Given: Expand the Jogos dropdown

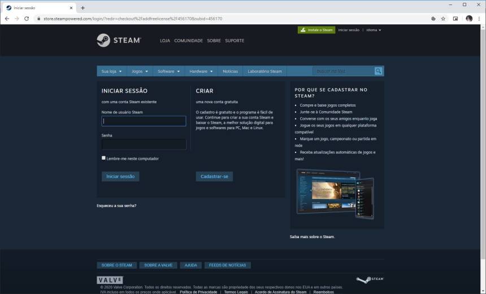Looking at the screenshot, I should point(140,71).
